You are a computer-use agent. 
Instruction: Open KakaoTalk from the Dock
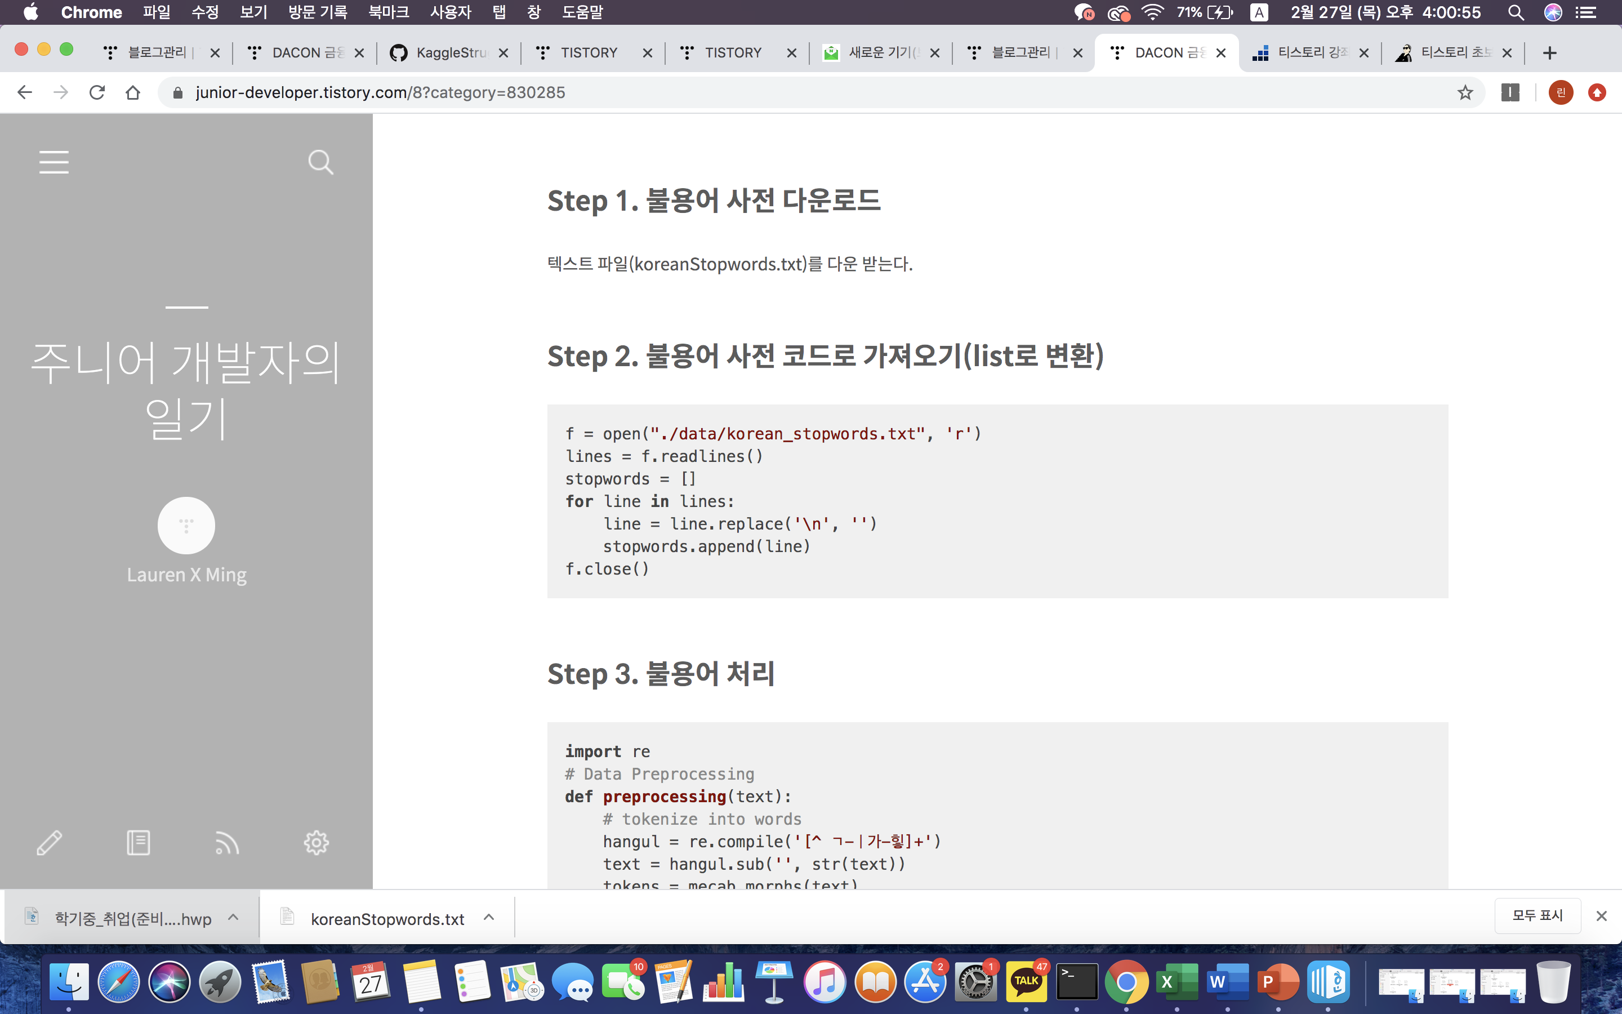point(1026,982)
